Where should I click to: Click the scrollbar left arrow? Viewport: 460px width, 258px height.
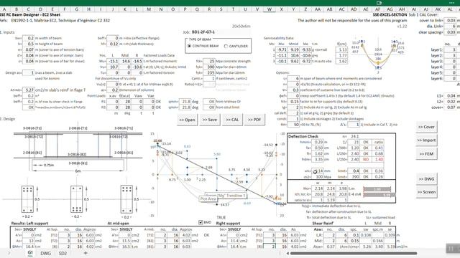(287, 253)
